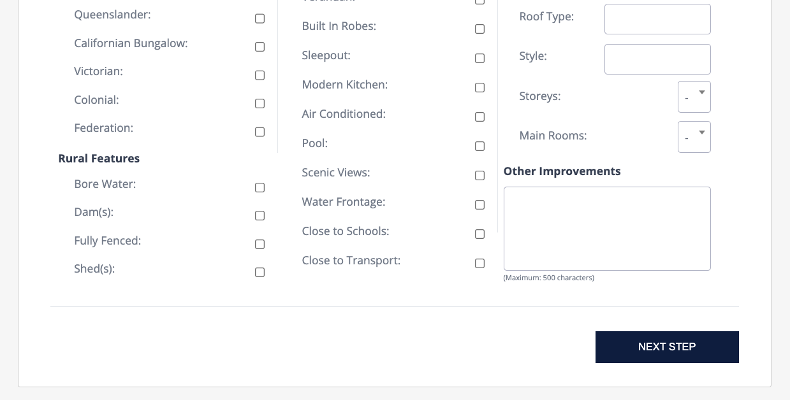The width and height of the screenshot is (790, 400).
Task: Tick the Scenic Views checkbox
Action: click(479, 176)
